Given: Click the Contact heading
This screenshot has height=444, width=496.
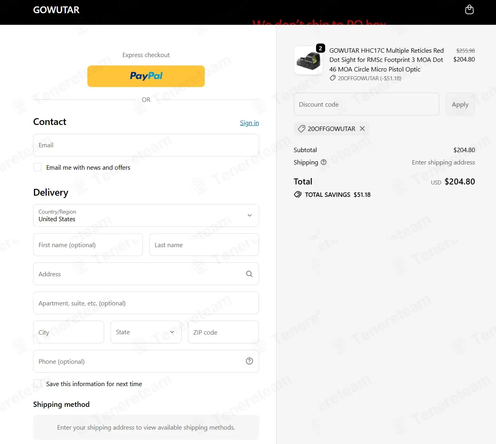Looking at the screenshot, I should coord(50,122).
